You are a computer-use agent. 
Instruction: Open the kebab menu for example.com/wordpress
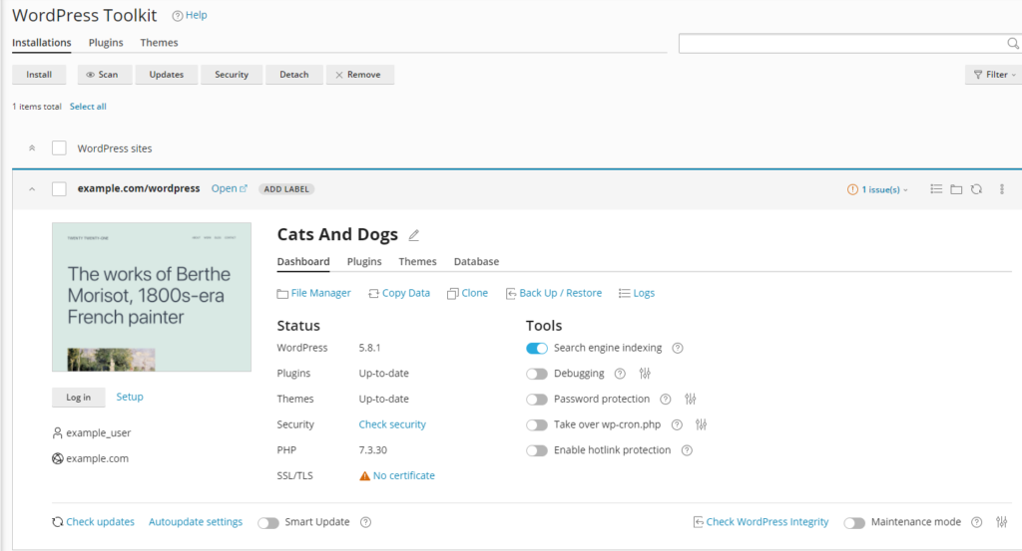coord(1002,189)
